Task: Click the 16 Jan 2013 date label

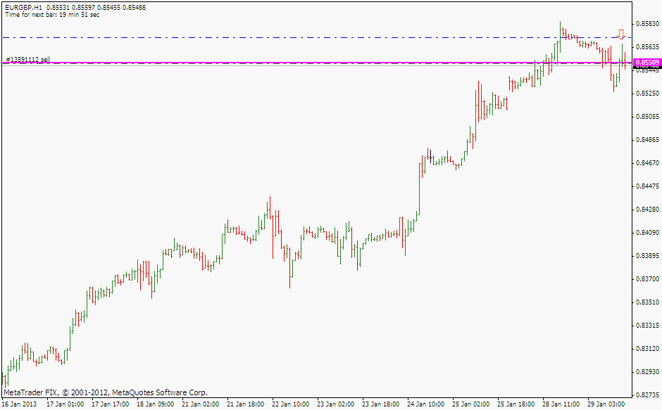Action: point(20,404)
